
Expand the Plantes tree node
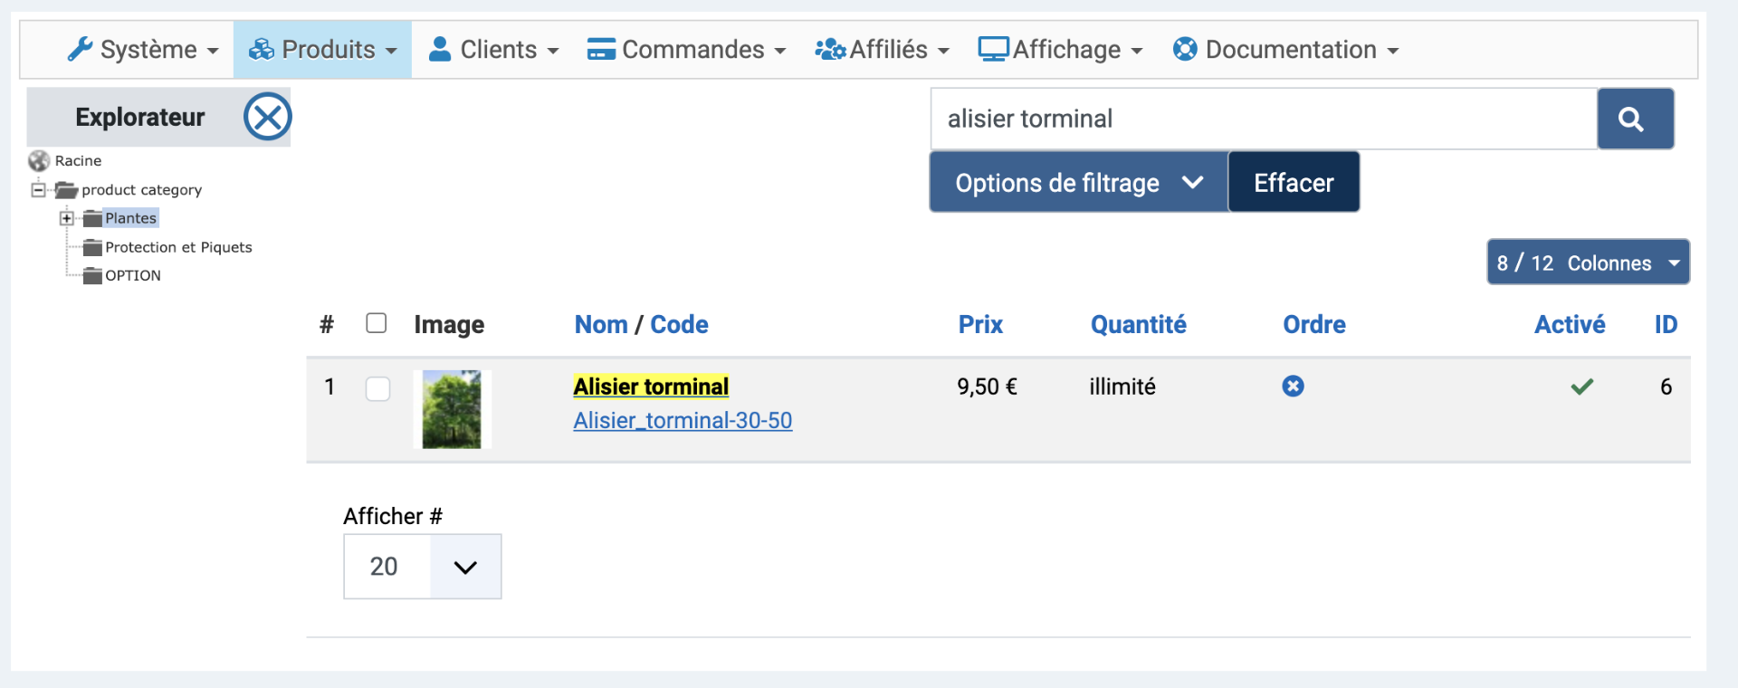pyautogui.click(x=66, y=218)
